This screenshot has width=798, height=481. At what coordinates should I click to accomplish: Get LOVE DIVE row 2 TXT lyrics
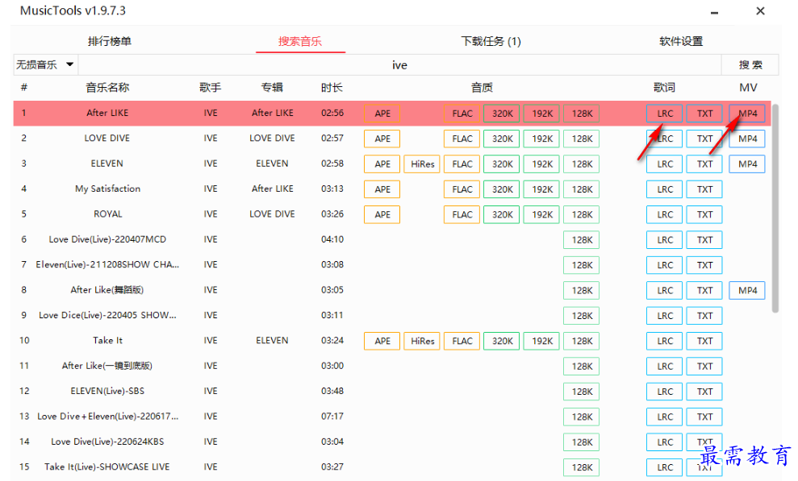tap(704, 139)
